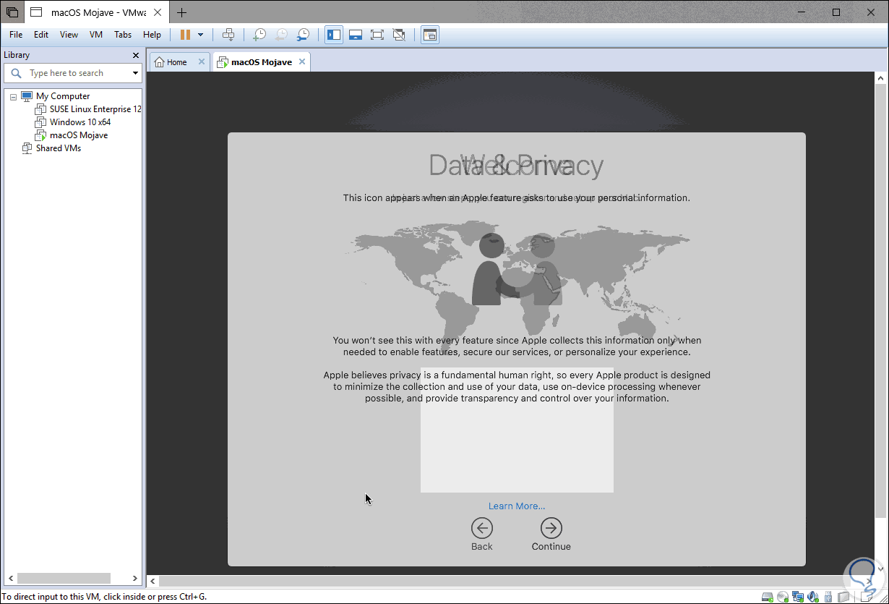
Task: Open the VM menu
Action: [96, 35]
